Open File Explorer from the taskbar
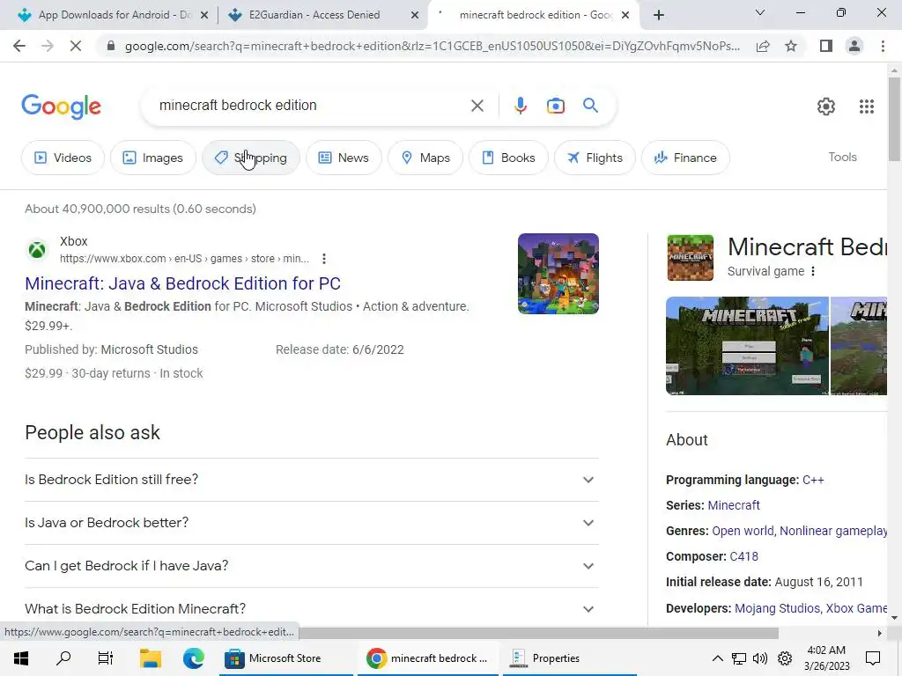902x676 pixels. coord(150,658)
